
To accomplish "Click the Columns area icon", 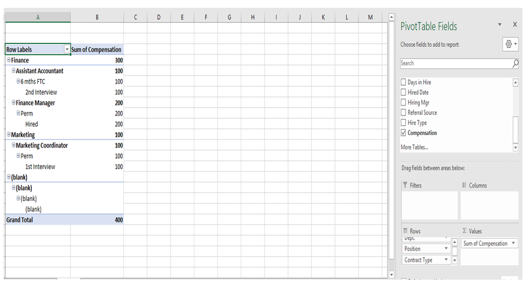I will [464, 185].
